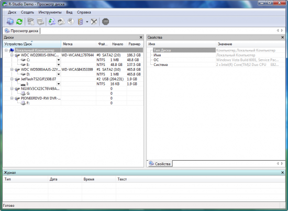Open the Вид menu
288x211 pixels.
point(69,12)
